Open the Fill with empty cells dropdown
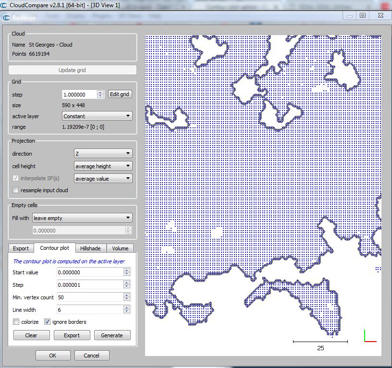Screen dimensions: 392x368 82,218
